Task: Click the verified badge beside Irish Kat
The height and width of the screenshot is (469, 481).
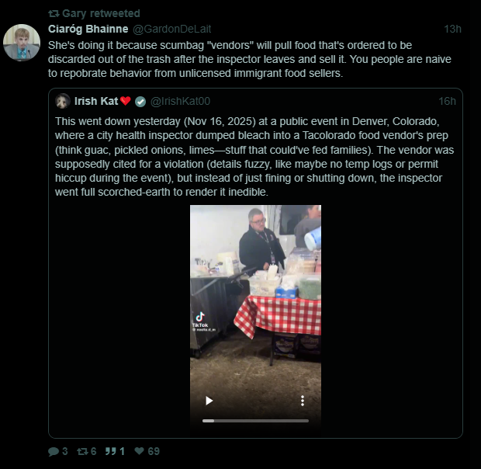Action: pos(140,101)
